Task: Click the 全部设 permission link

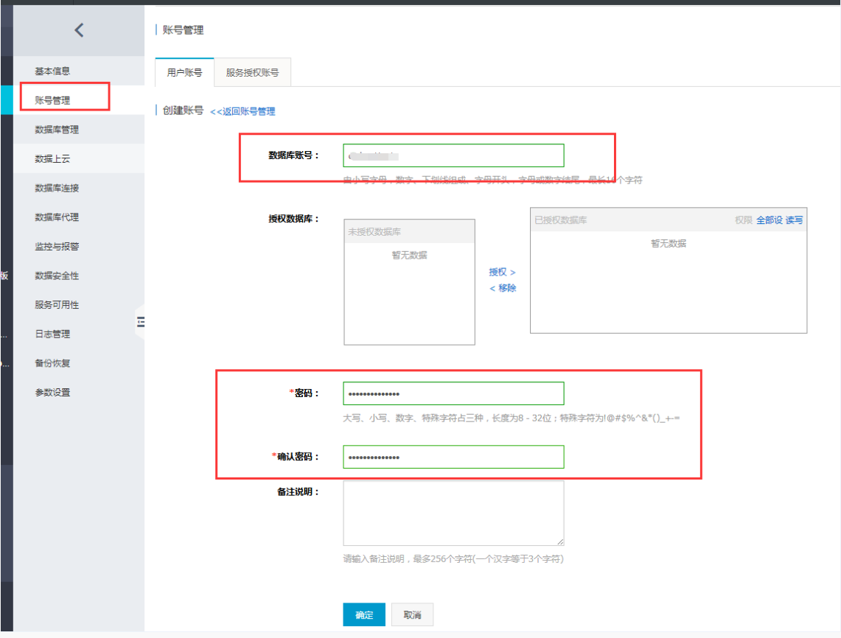Action: point(769,220)
